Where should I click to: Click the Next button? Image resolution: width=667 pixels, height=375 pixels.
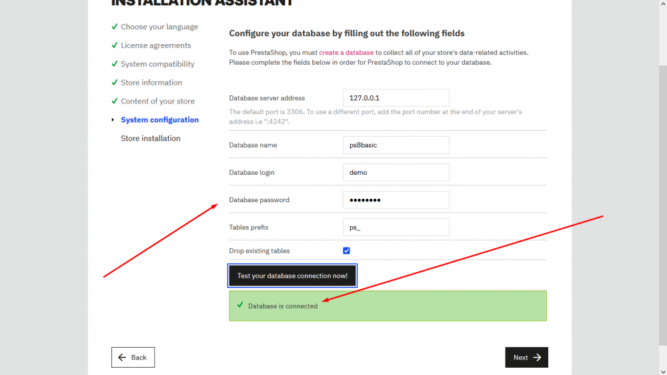point(526,358)
